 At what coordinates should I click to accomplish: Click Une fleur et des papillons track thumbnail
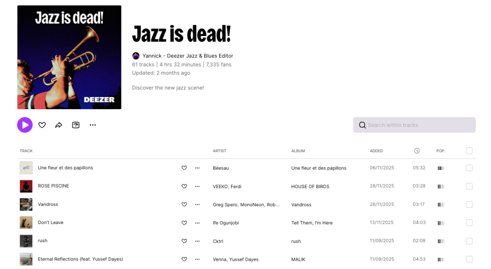26,168
